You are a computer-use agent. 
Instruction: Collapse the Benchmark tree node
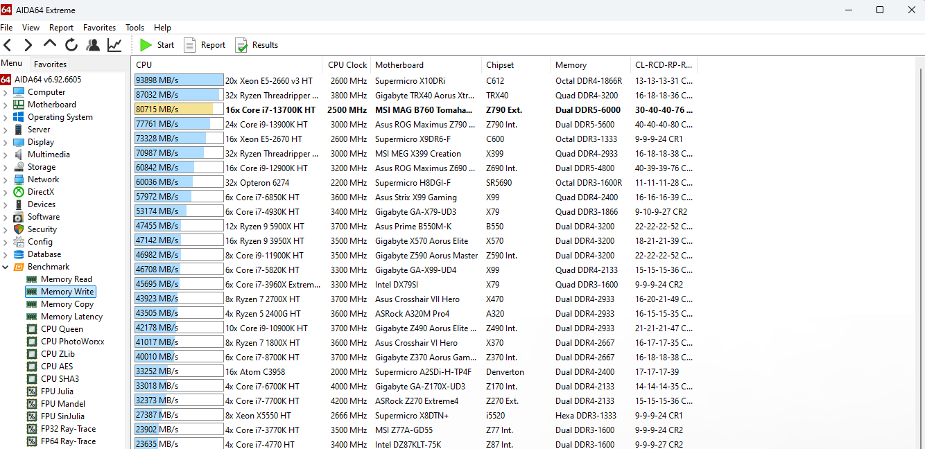click(6, 267)
